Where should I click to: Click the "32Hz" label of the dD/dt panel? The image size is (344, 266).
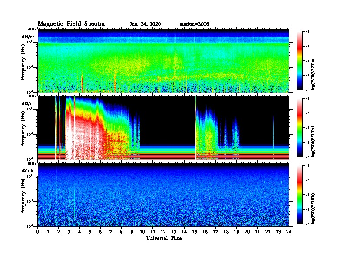[32, 96]
